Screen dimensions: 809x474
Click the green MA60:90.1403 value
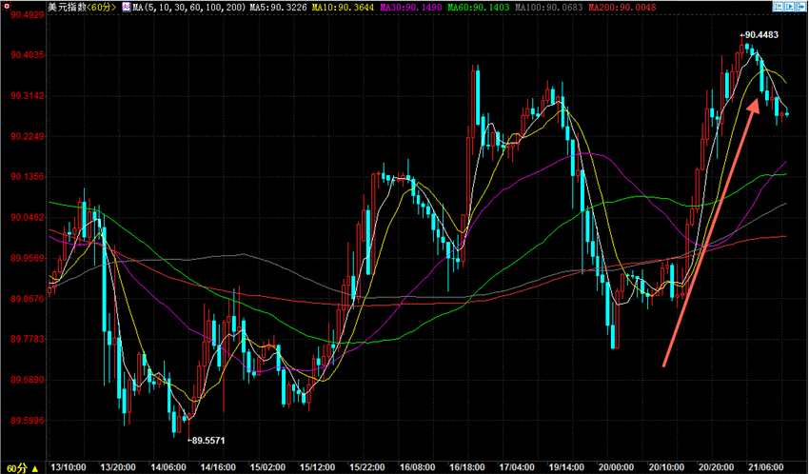tap(479, 8)
